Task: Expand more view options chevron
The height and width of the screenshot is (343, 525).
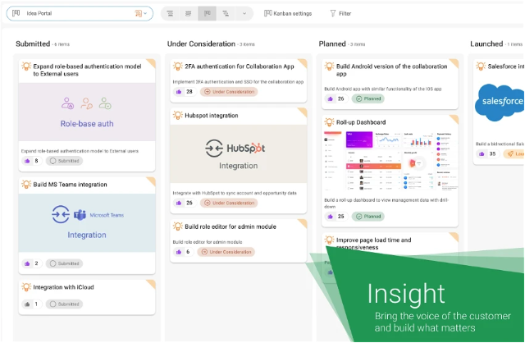Action: (244, 13)
